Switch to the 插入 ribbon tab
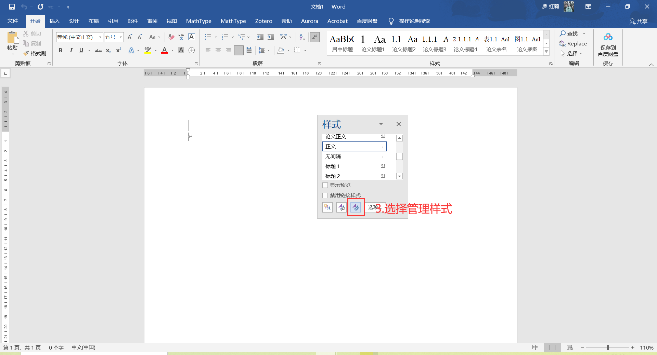Viewport: 657px width, 355px height. [54, 21]
